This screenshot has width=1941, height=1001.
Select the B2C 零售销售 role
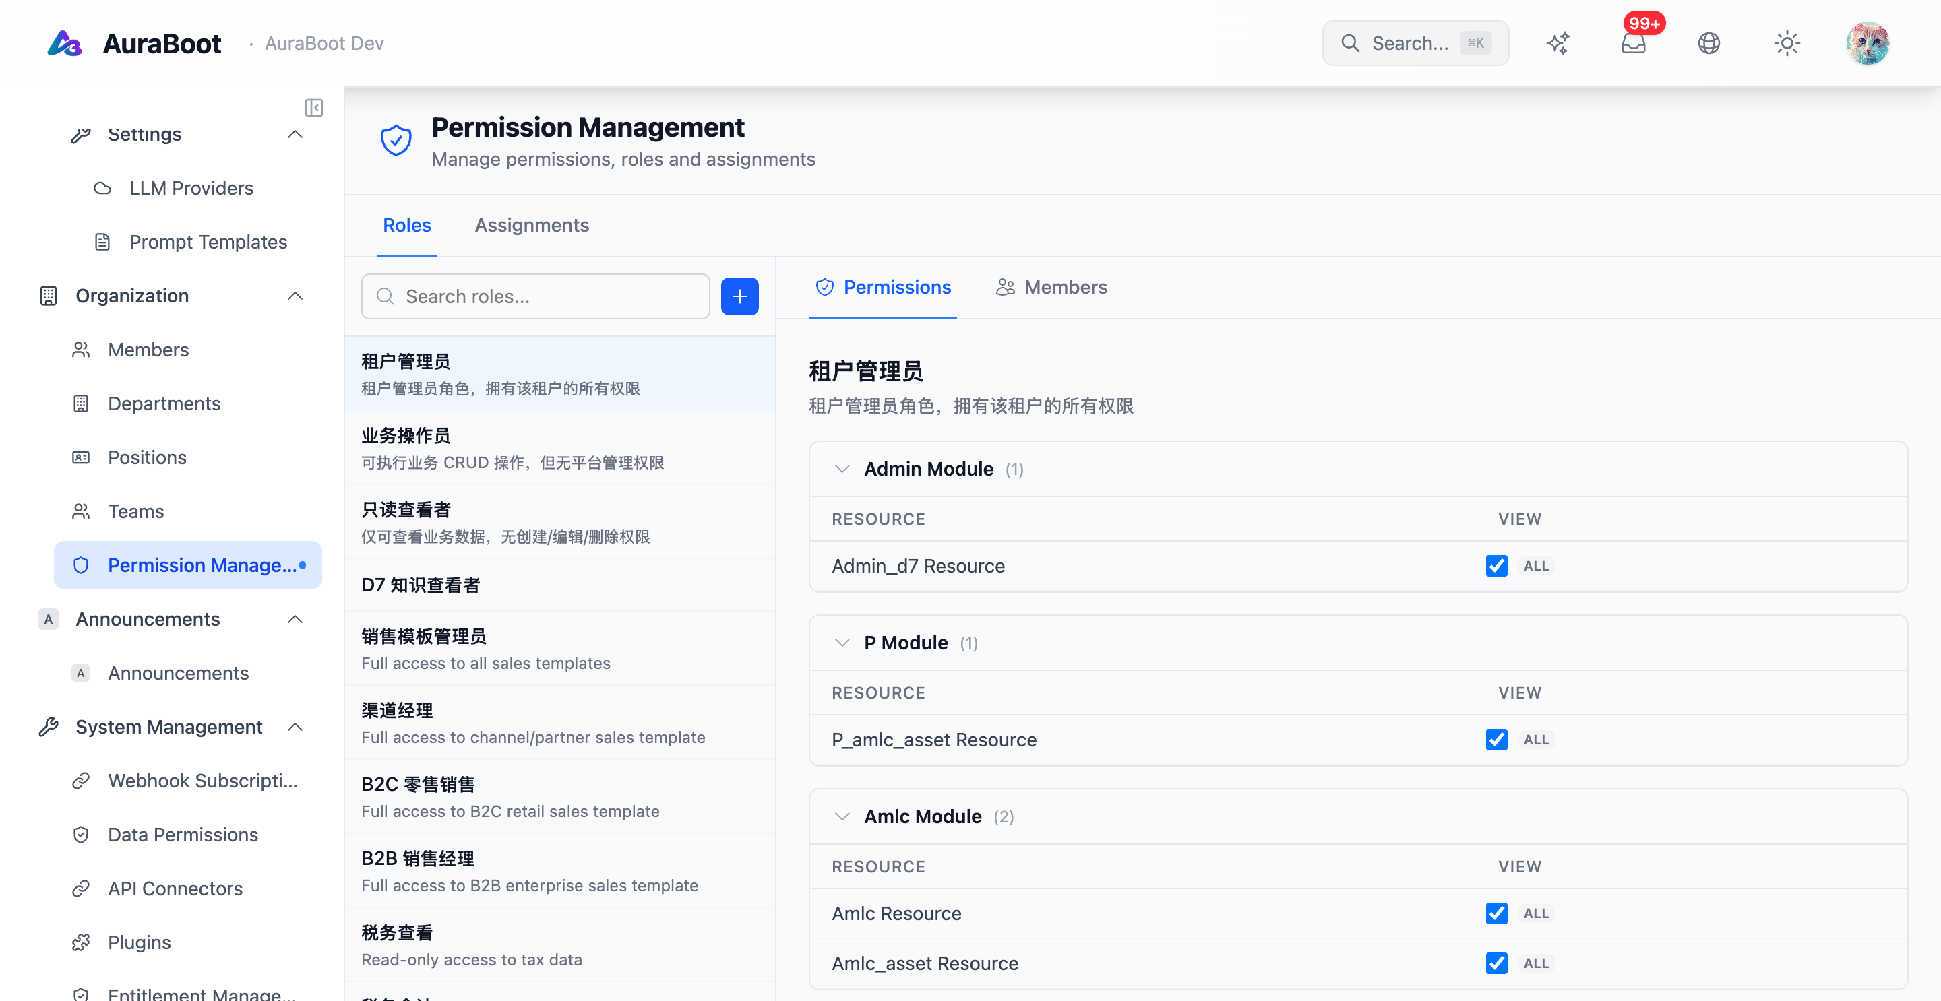pyautogui.click(x=560, y=797)
